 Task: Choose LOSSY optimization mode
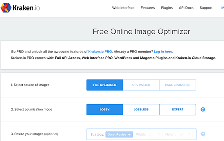105,109
